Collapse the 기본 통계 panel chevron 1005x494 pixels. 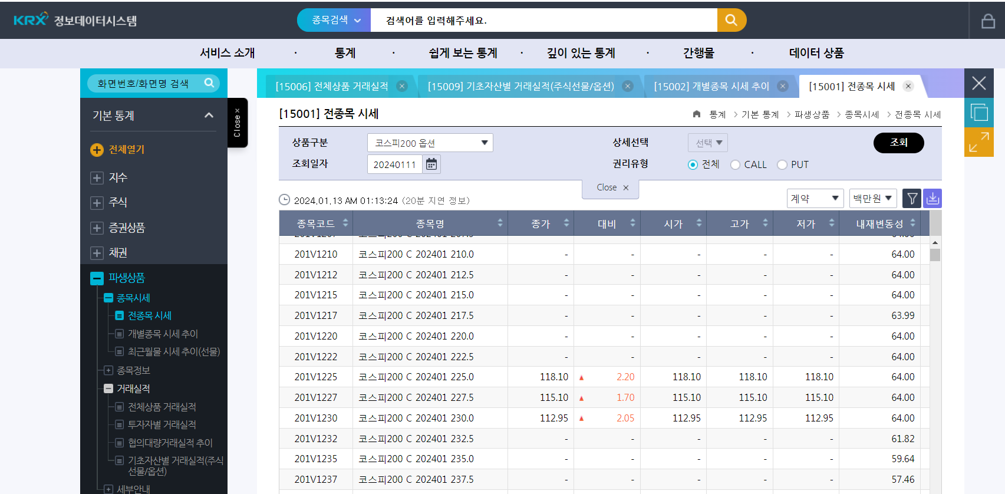[x=209, y=116]
